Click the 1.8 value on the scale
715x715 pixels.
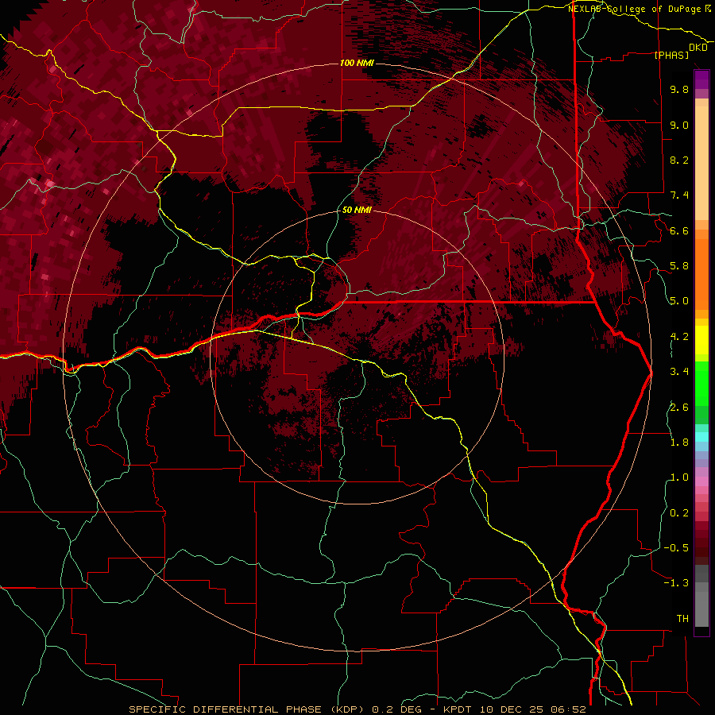coord(679,443)
